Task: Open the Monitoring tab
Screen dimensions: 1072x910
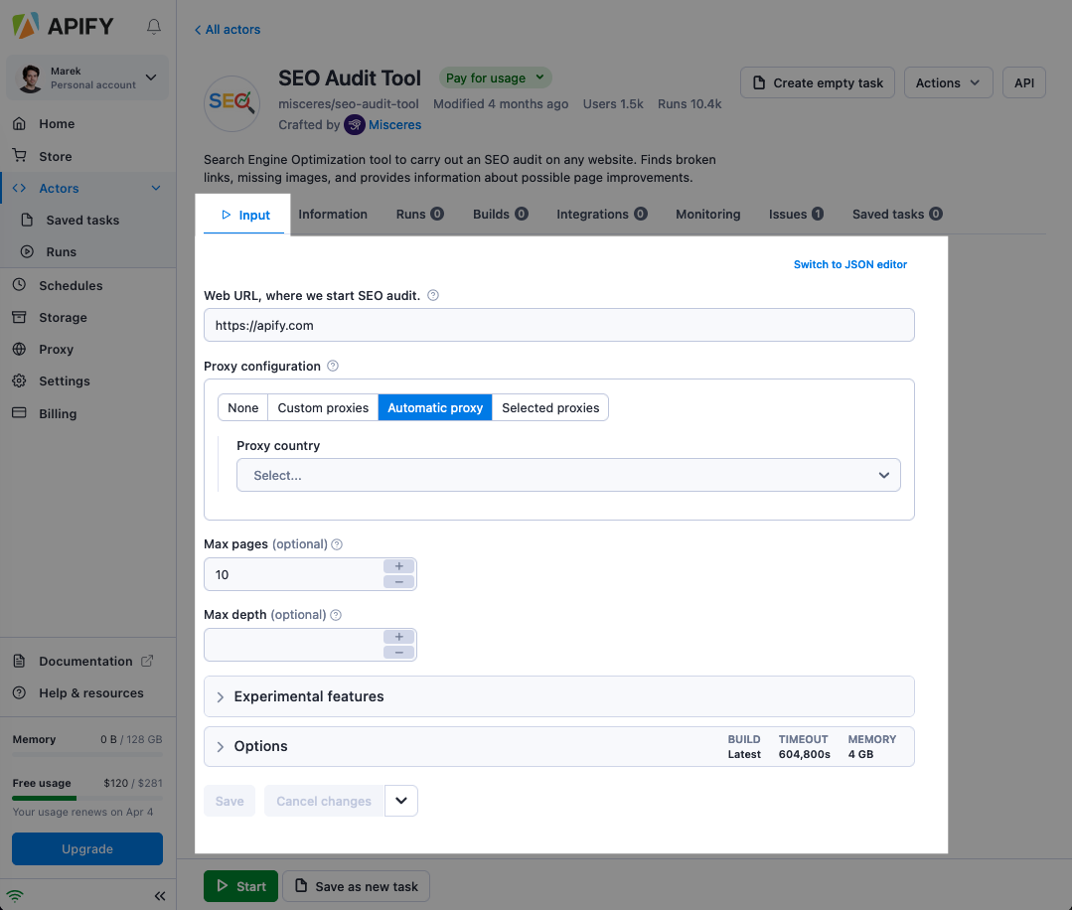Action: pos(707,214)
